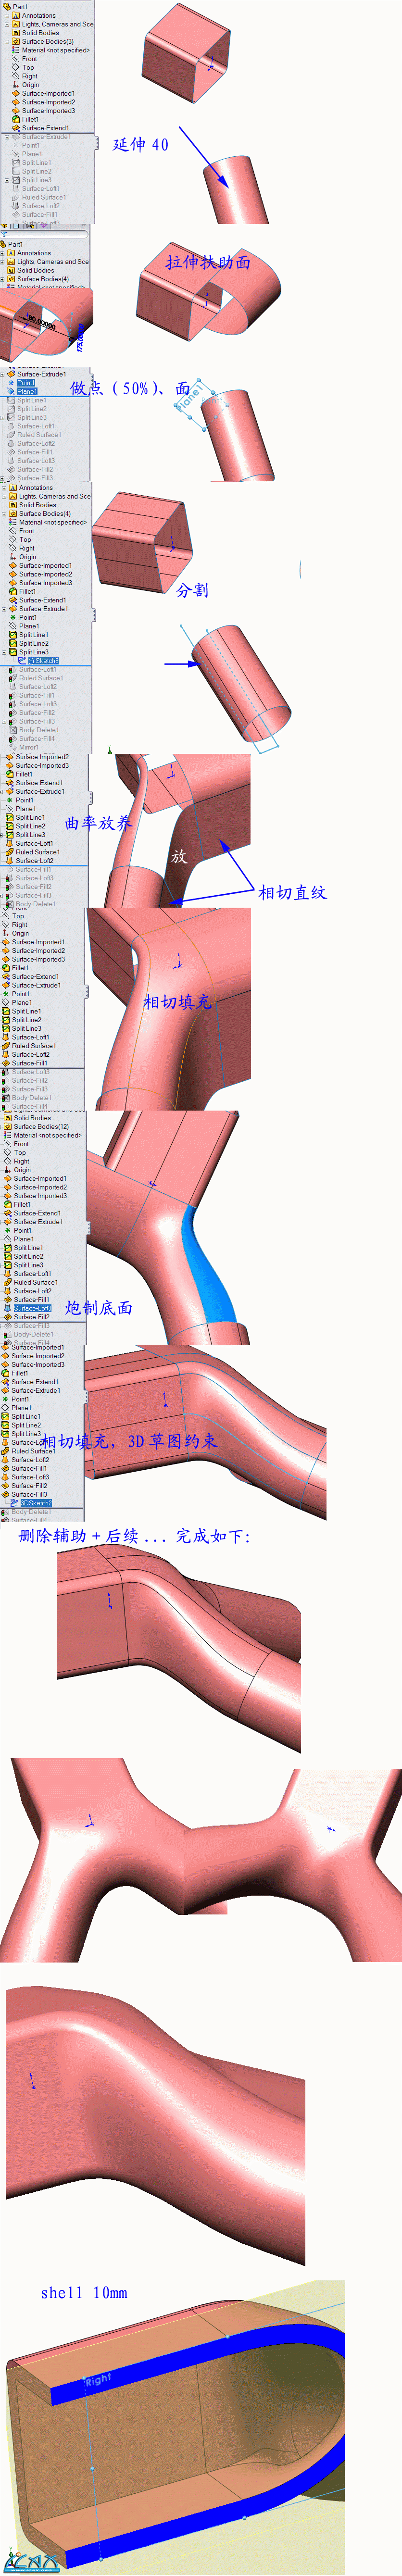
Task: Click Origin in the Surface Bodies(3) tree
Action: 31,85
